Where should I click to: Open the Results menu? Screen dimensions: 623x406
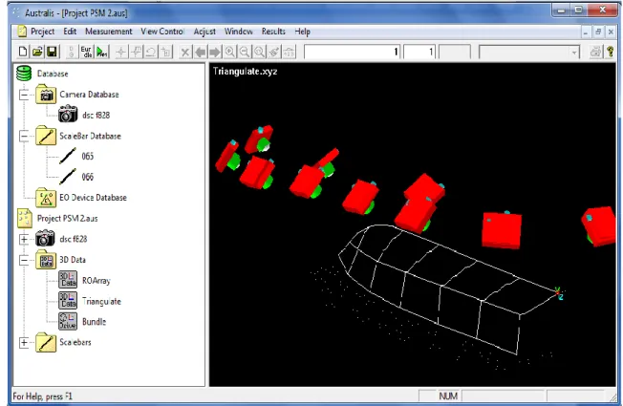[x=273, y=32]
